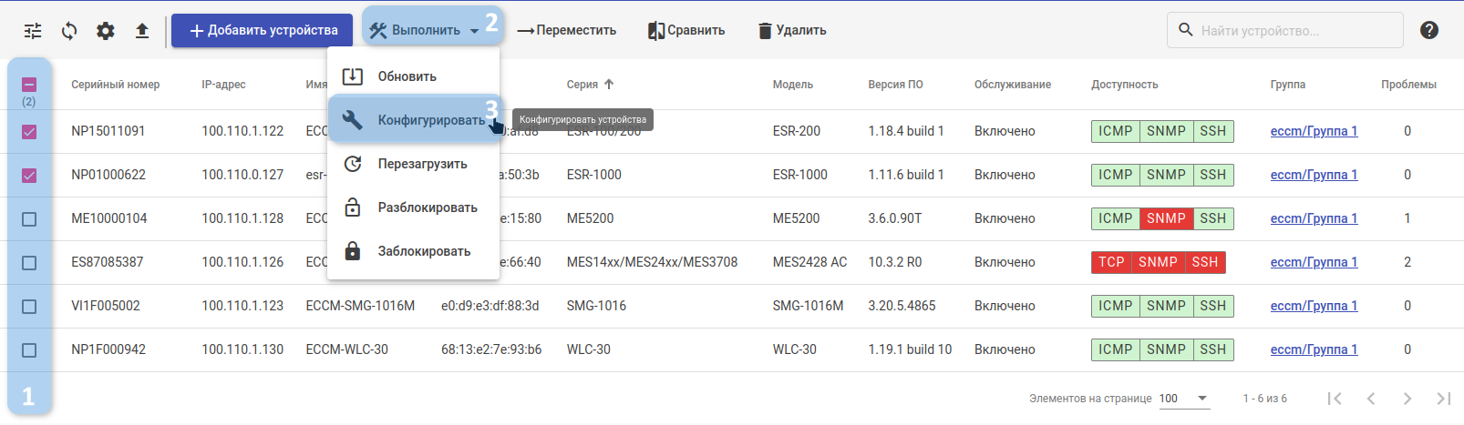This screenshot has height=425, width=1464.
Task: Open the settings gear icon
Action: 106,31
